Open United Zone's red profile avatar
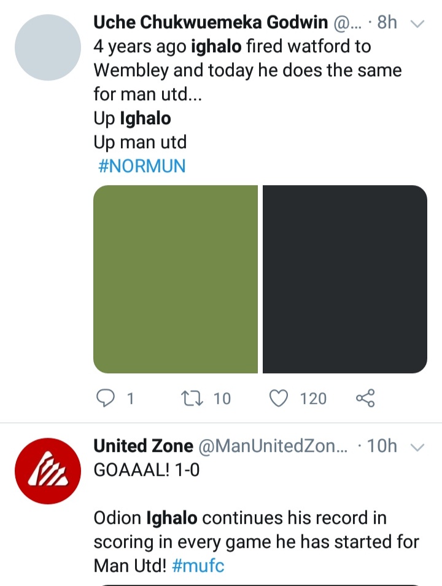This screenshot has width=442, height=586. (47, 470)
